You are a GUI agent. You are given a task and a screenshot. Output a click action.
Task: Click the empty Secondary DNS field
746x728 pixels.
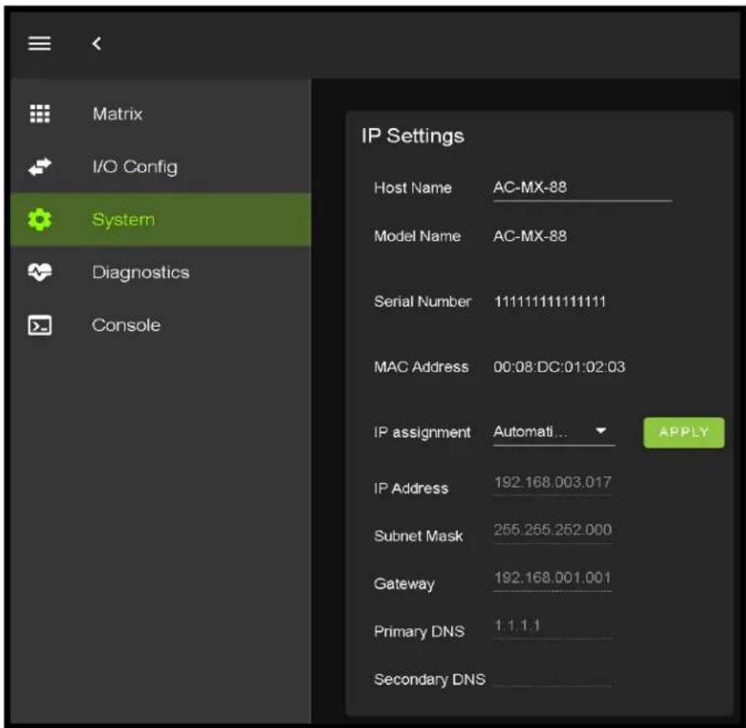coord(552,676)
